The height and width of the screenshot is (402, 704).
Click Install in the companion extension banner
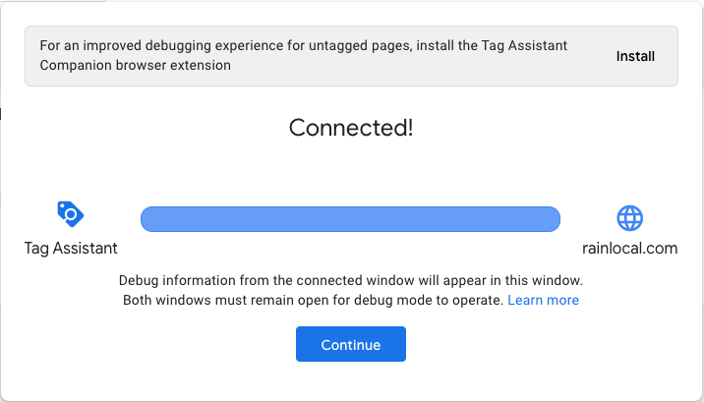pyautogui.click(x=635, y=56)
